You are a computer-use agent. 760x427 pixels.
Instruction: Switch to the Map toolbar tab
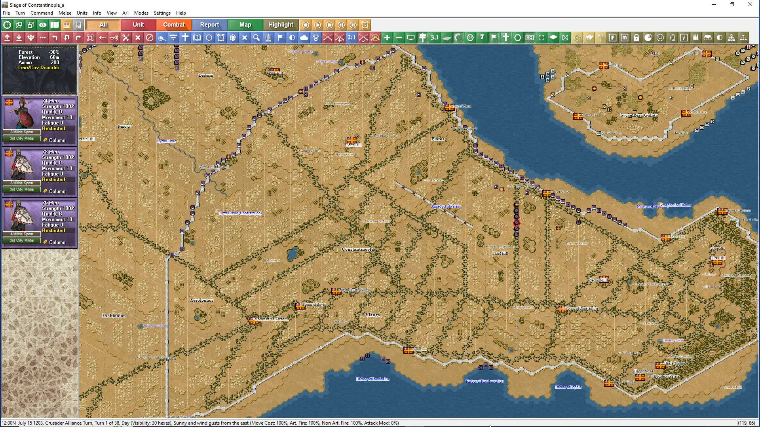pyautogui.click(x=245, y=25)
